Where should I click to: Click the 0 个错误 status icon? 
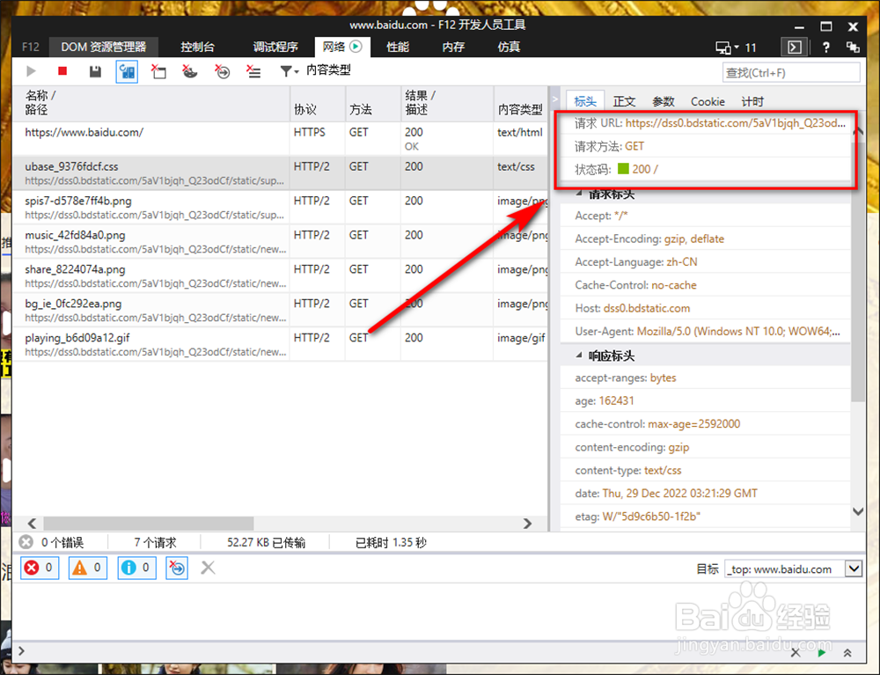pyautogui.click(x=26, y=542)
